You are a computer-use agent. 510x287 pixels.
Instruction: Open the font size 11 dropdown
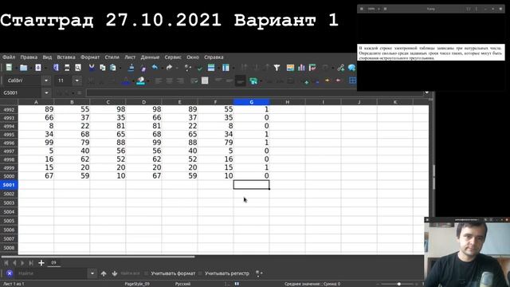coord(76,81)
